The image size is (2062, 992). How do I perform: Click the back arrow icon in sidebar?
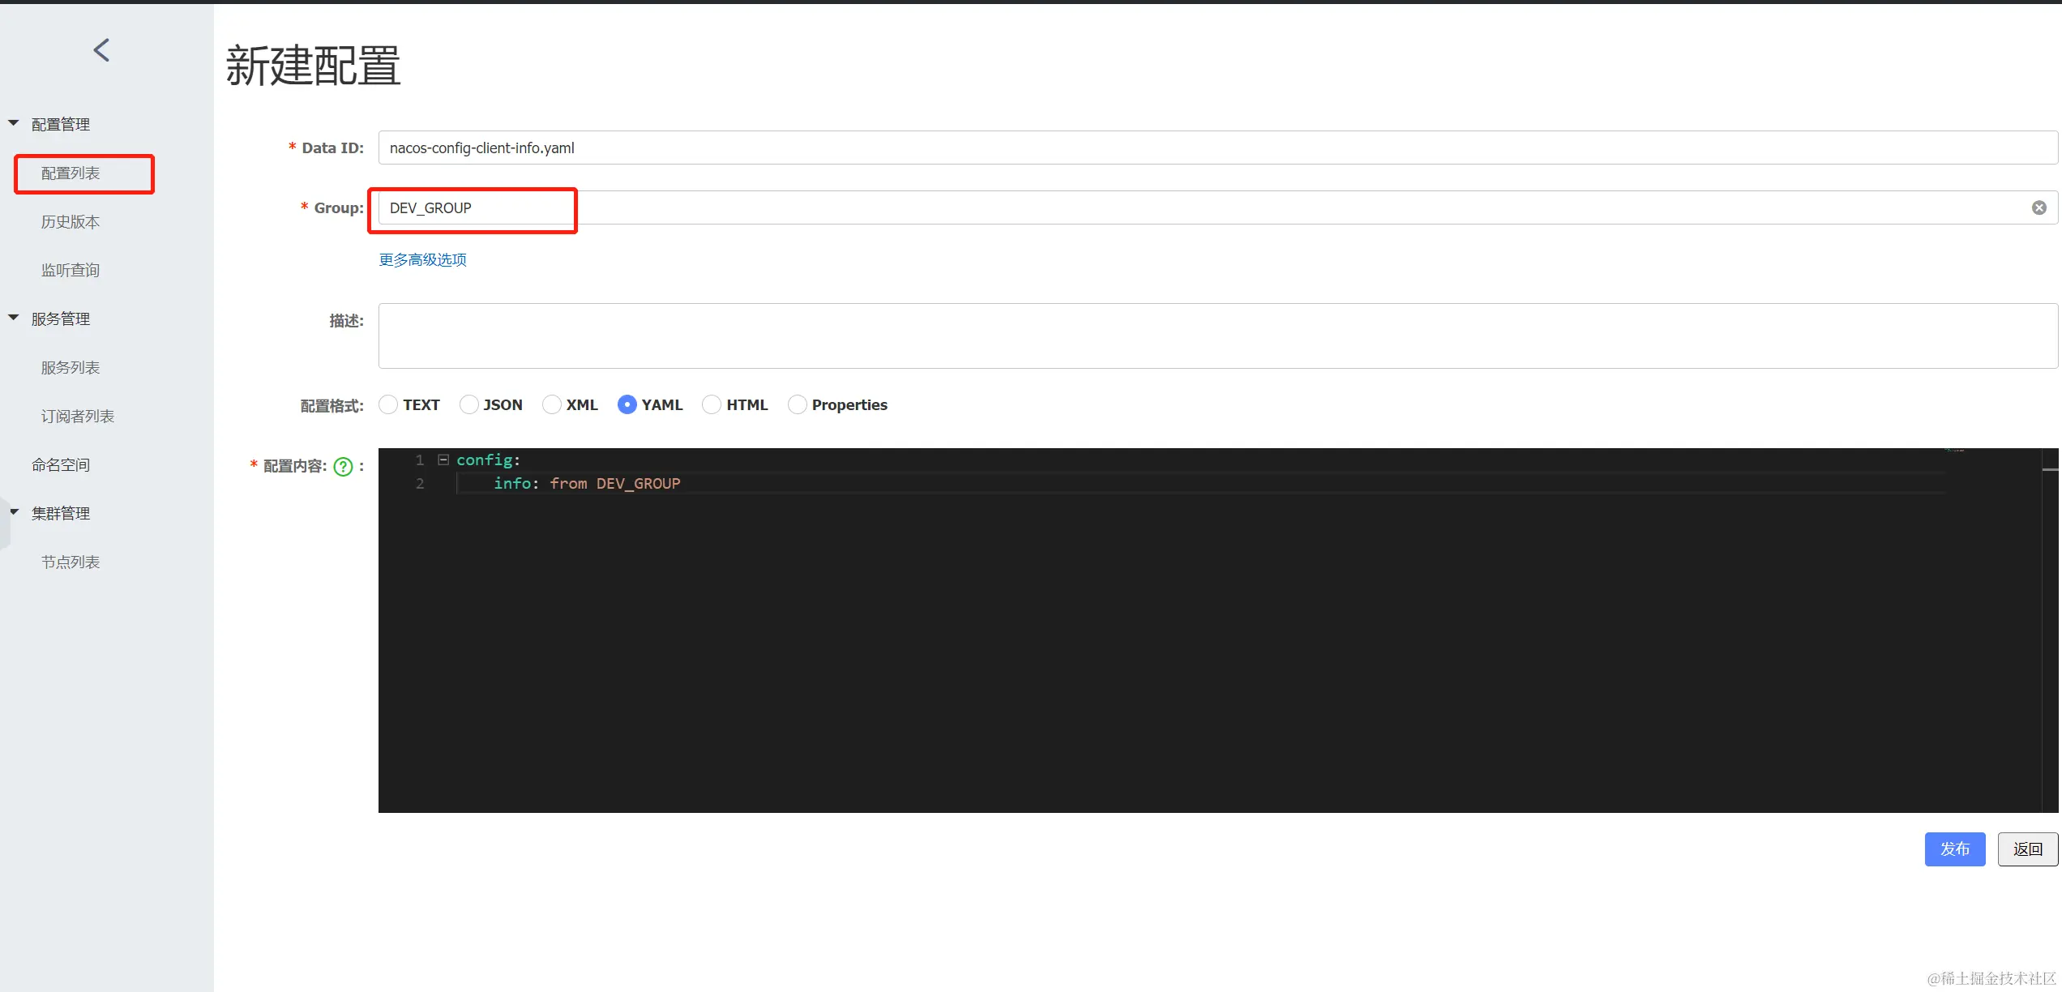(101, 50)
